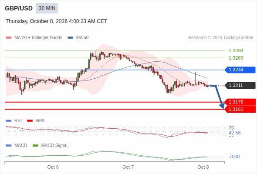Click the MACD Signal legend label
Viewport: 257px width, 174px height.
(x=54, y=146)
